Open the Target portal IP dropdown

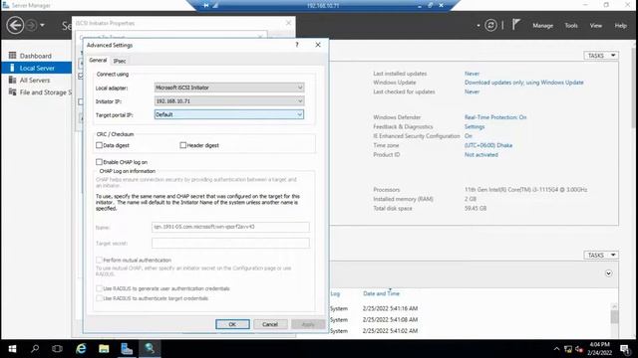(x=229, y=115)
